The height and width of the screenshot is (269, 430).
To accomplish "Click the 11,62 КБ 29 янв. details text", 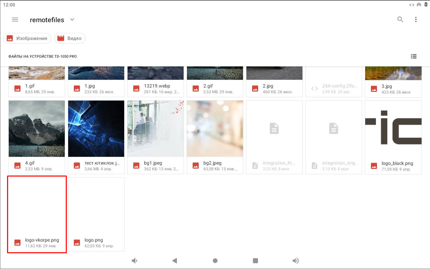I will point(41,246).
